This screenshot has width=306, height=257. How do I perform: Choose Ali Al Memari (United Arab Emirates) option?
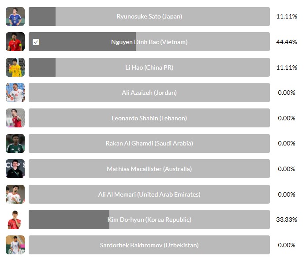[149, 194]
